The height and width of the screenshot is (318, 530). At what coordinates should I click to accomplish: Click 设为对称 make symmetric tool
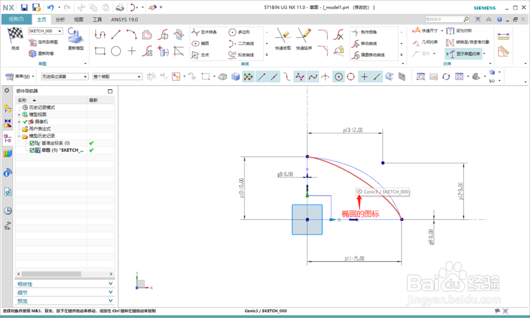point(459,31)
